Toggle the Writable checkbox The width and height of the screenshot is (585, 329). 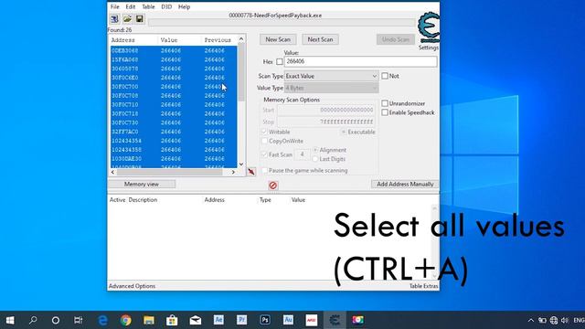pyautogui.click(x=264, y=132)
